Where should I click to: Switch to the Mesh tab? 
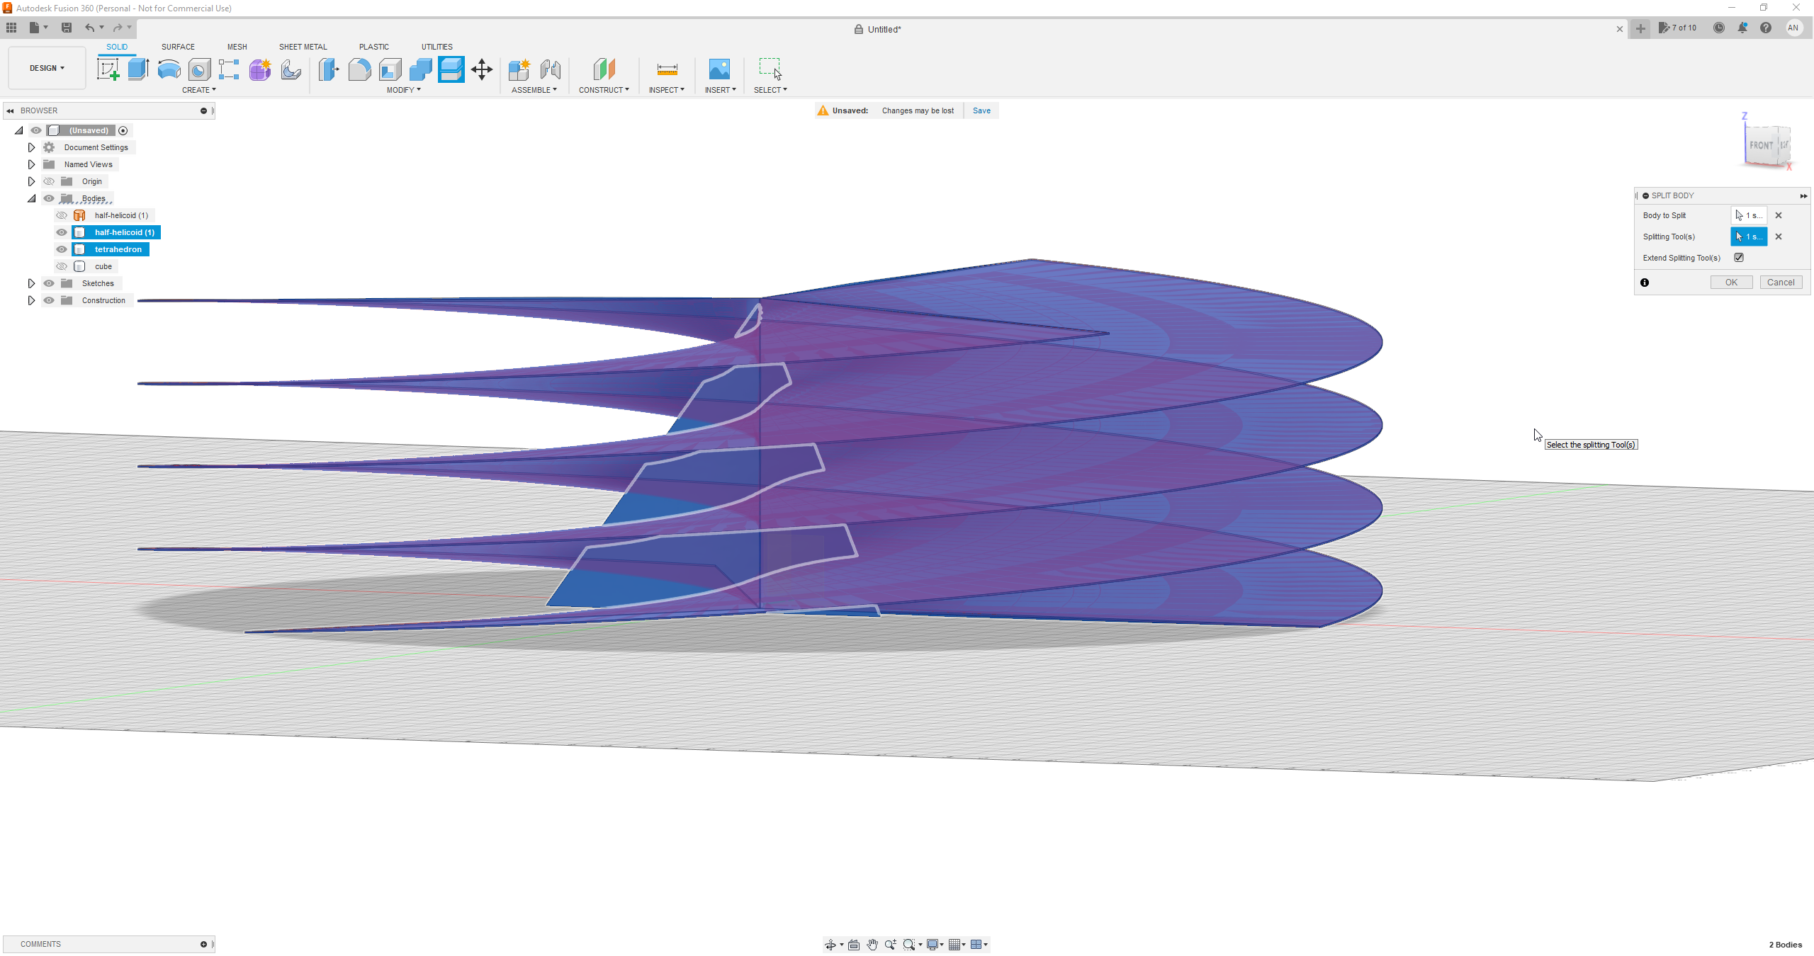(237, 45)
